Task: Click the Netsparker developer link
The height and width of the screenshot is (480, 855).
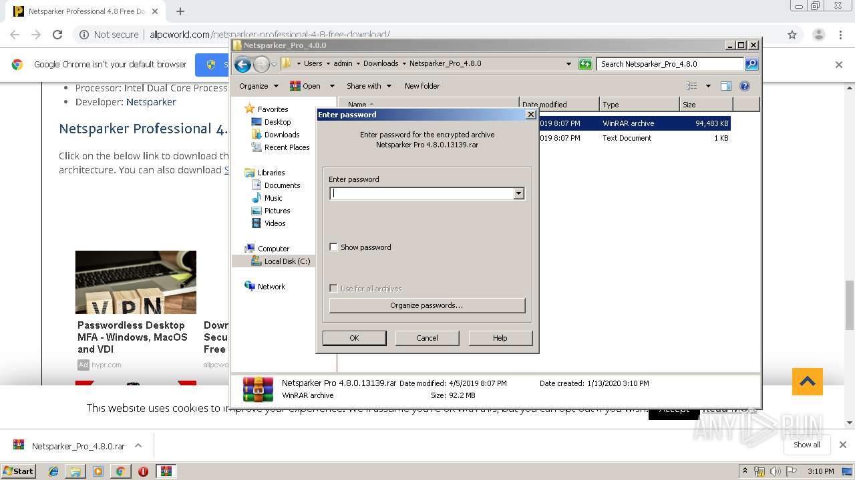Action: pyautogui.click(x=151, y=102)
